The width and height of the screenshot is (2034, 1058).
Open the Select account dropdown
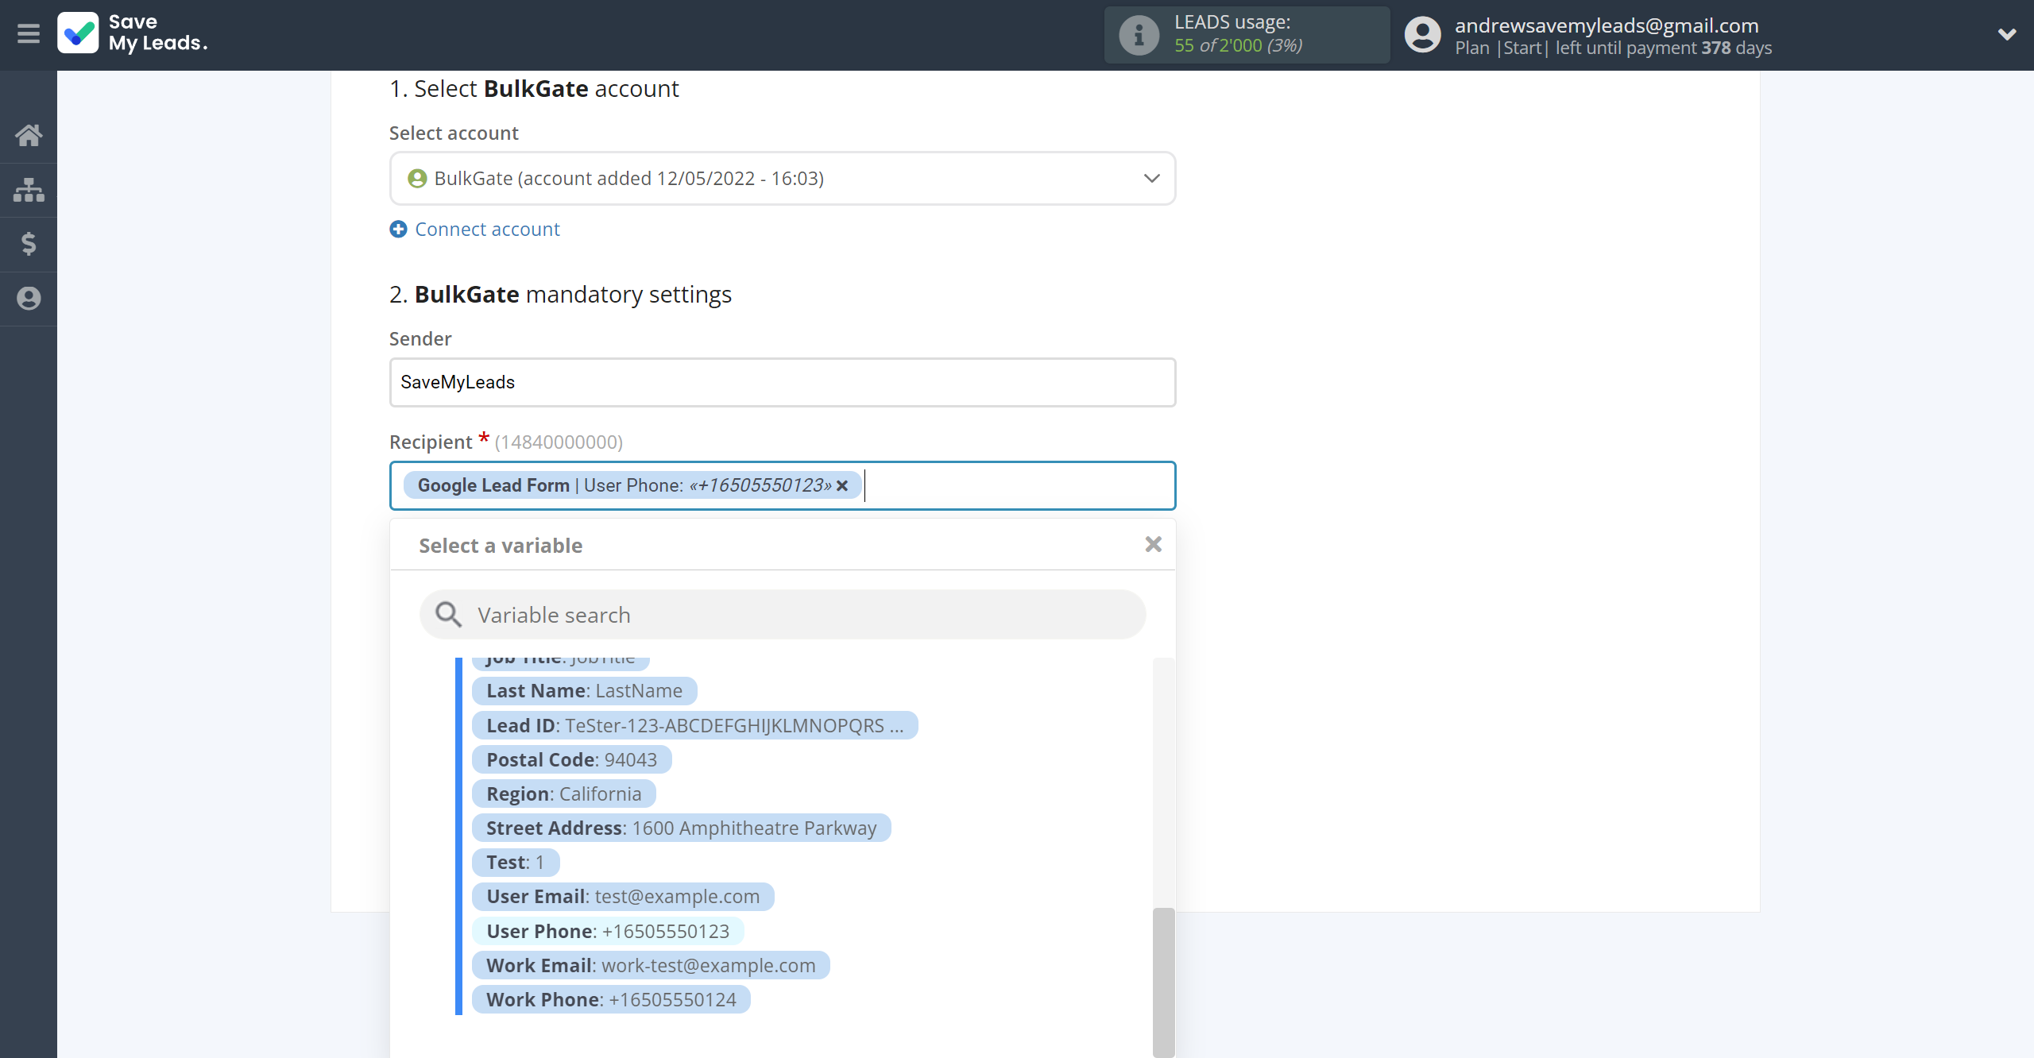click(x=783, y=179)
